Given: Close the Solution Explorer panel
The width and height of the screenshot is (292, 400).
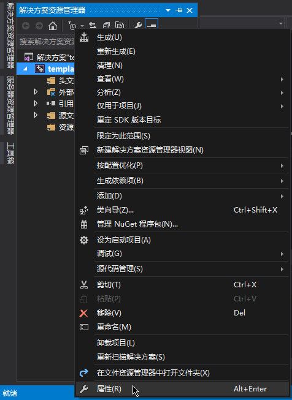Looking at the screenshot, I should pyautogui.click(x=190, y=10).
